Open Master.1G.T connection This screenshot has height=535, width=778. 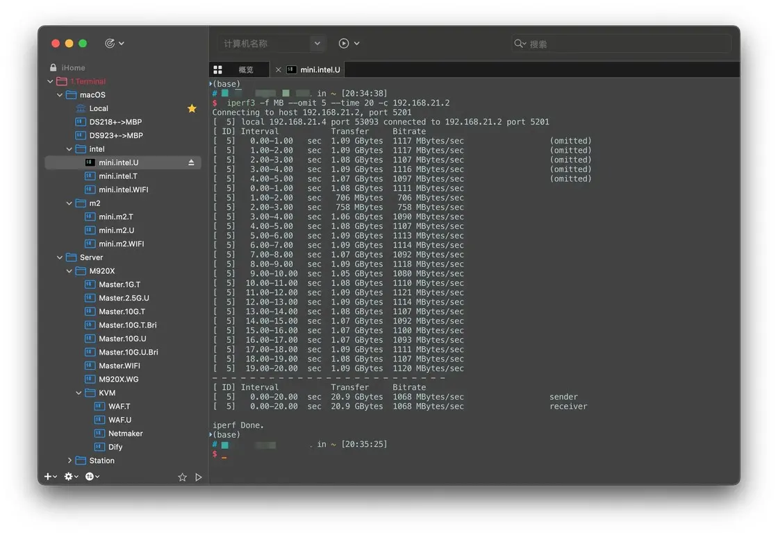119,285
